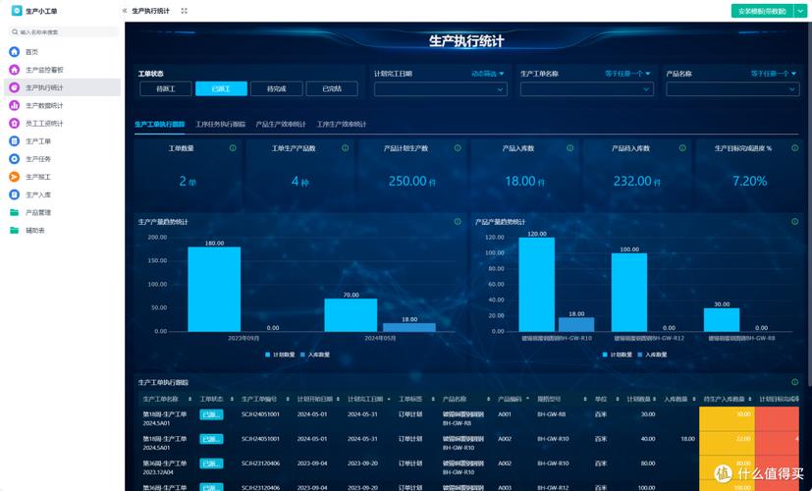Open 生产报工 orange icon in sidebar

coord(15,177)
